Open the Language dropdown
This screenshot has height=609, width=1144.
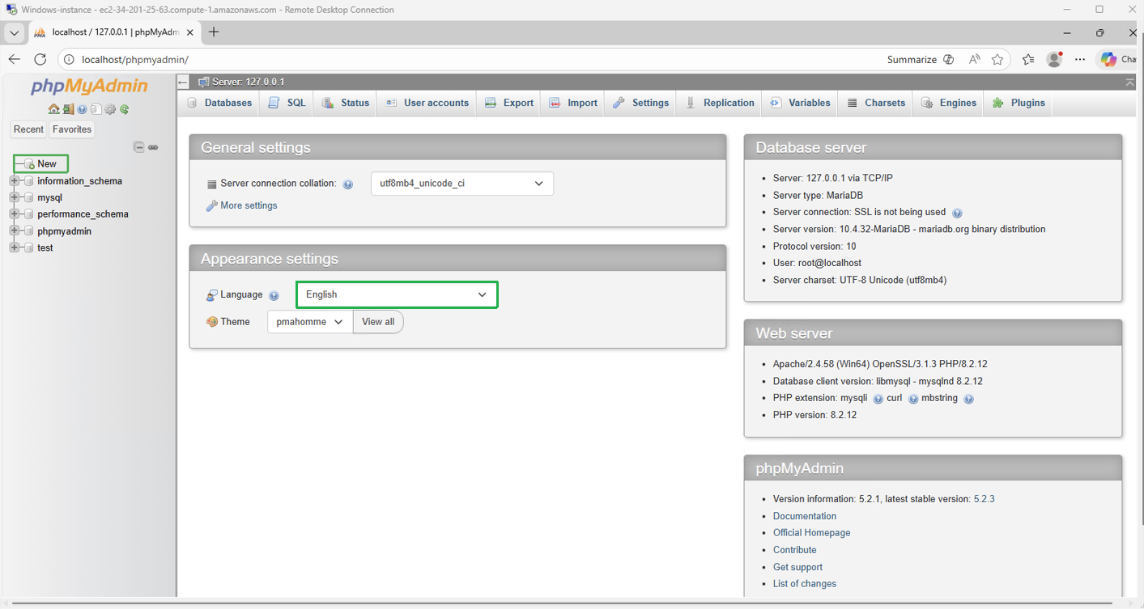396,294
